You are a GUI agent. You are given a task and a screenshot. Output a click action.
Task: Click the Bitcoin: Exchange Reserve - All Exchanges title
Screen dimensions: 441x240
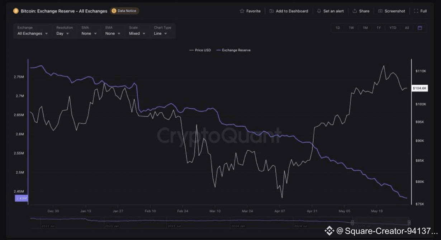[x=64, y=11]
